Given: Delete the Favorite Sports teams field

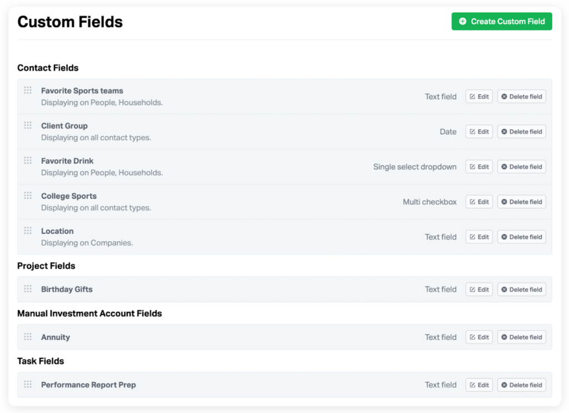Looking at the screenshot, I should point(521,96).
